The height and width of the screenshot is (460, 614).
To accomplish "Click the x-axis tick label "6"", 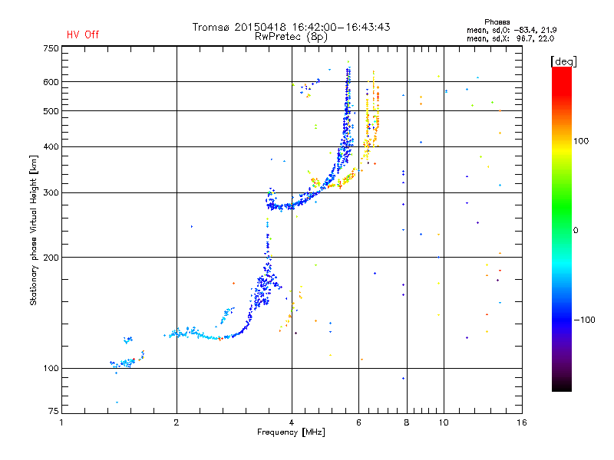I will 358,422.
